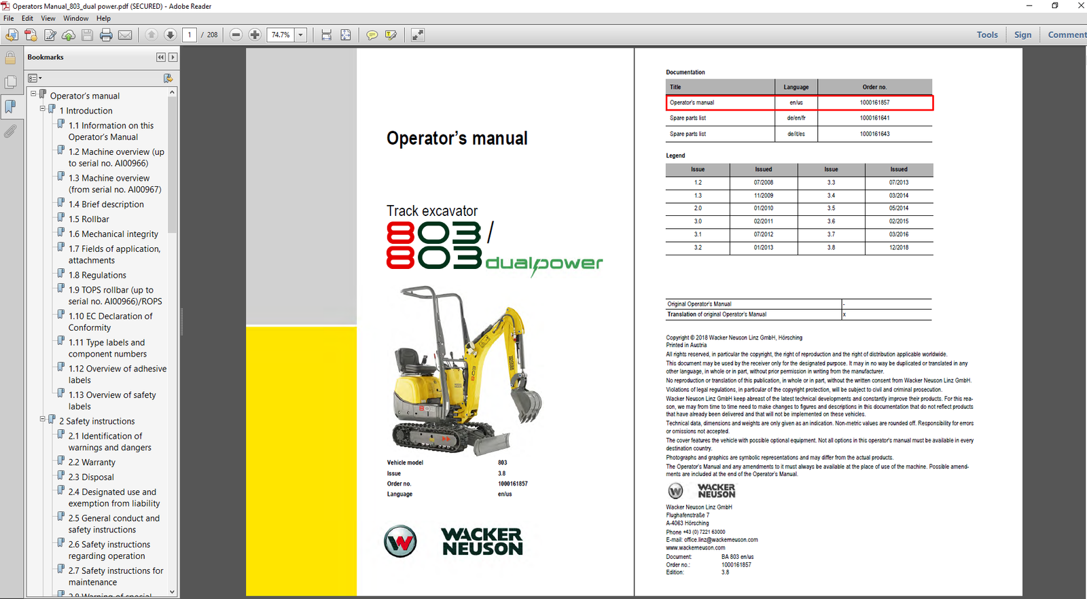
Task: Collapse the 2 Safety instructions bookmark node
Action: click(42, 419)
